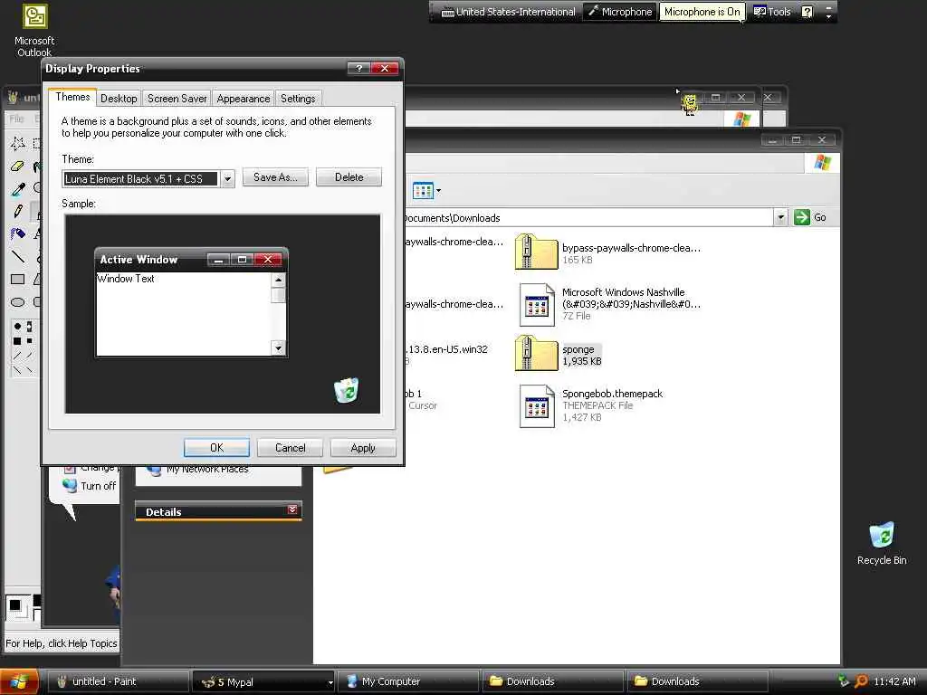Image resolution: width=927 pixels, height=695 pixels.
Task: Click the language bar Help icon
Action: click(807, 12)
